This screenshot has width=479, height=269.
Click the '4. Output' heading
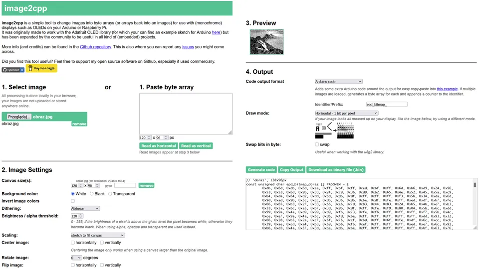click(x=259, y=72)
